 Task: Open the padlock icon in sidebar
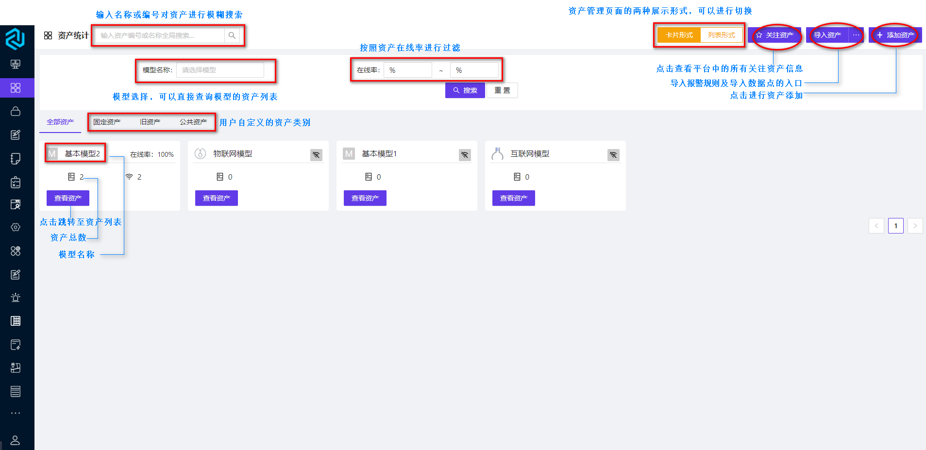(x=16, y=111)
